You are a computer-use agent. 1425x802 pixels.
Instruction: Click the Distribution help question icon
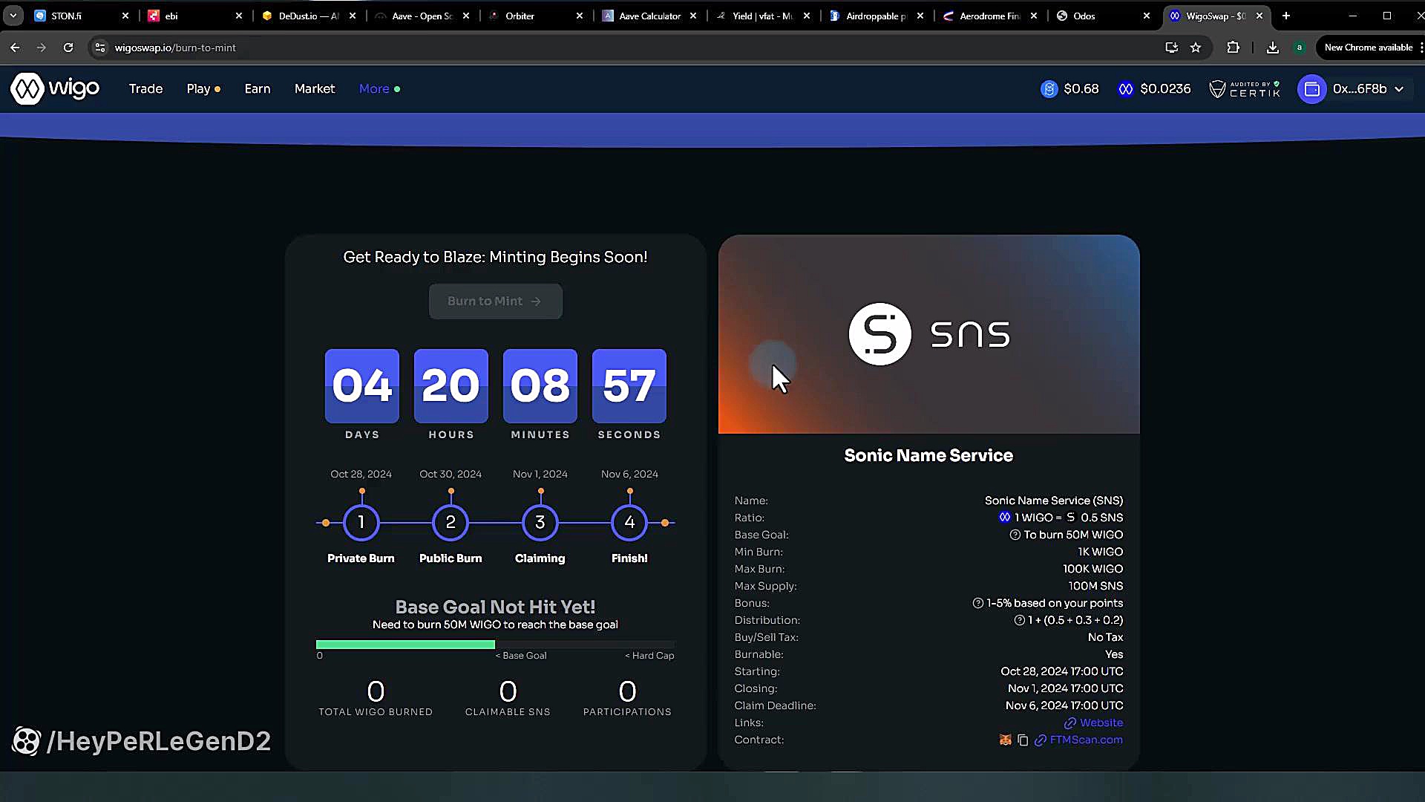(x=1019, y=621)
